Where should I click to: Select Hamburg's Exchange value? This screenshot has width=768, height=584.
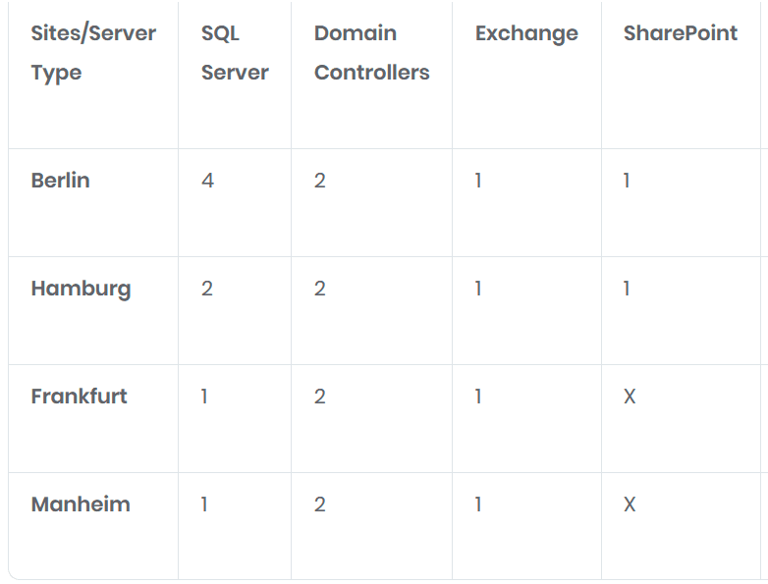point(478,289)
